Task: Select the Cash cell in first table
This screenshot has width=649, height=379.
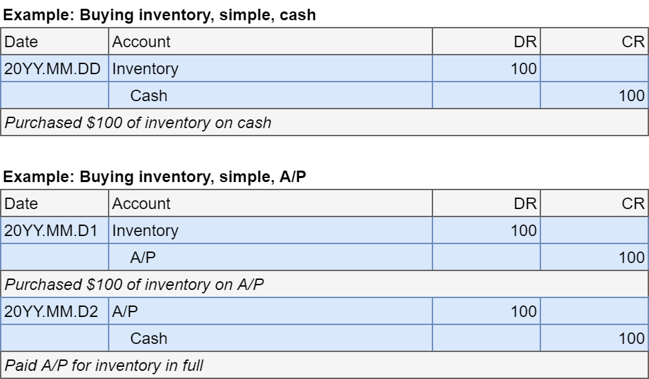Action: pyautogui.click(x=148, y=96)
